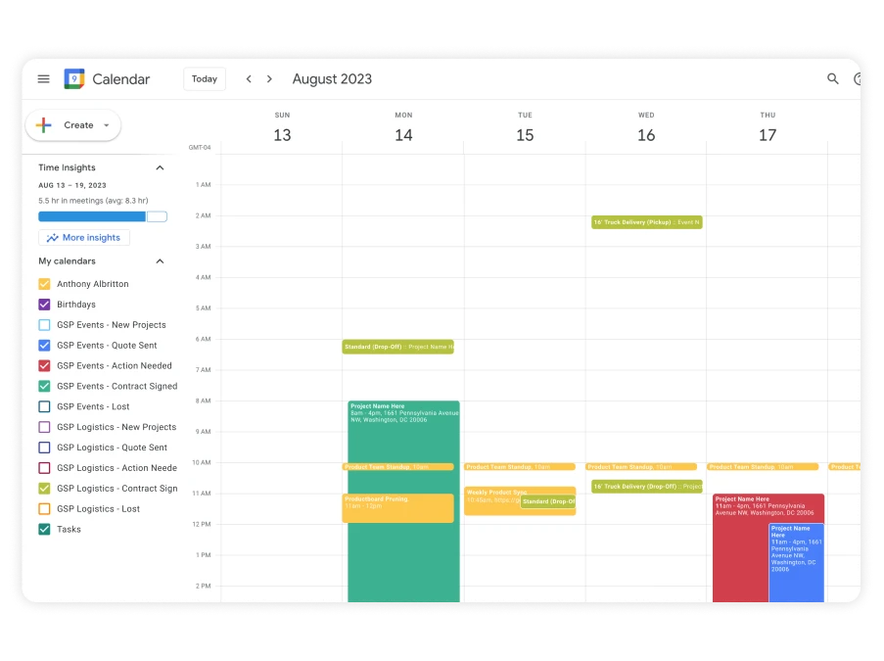The height and width of the screenshot is (661, 884).
Task: Select Wednesday 16 date header
Action: [646, 135]
